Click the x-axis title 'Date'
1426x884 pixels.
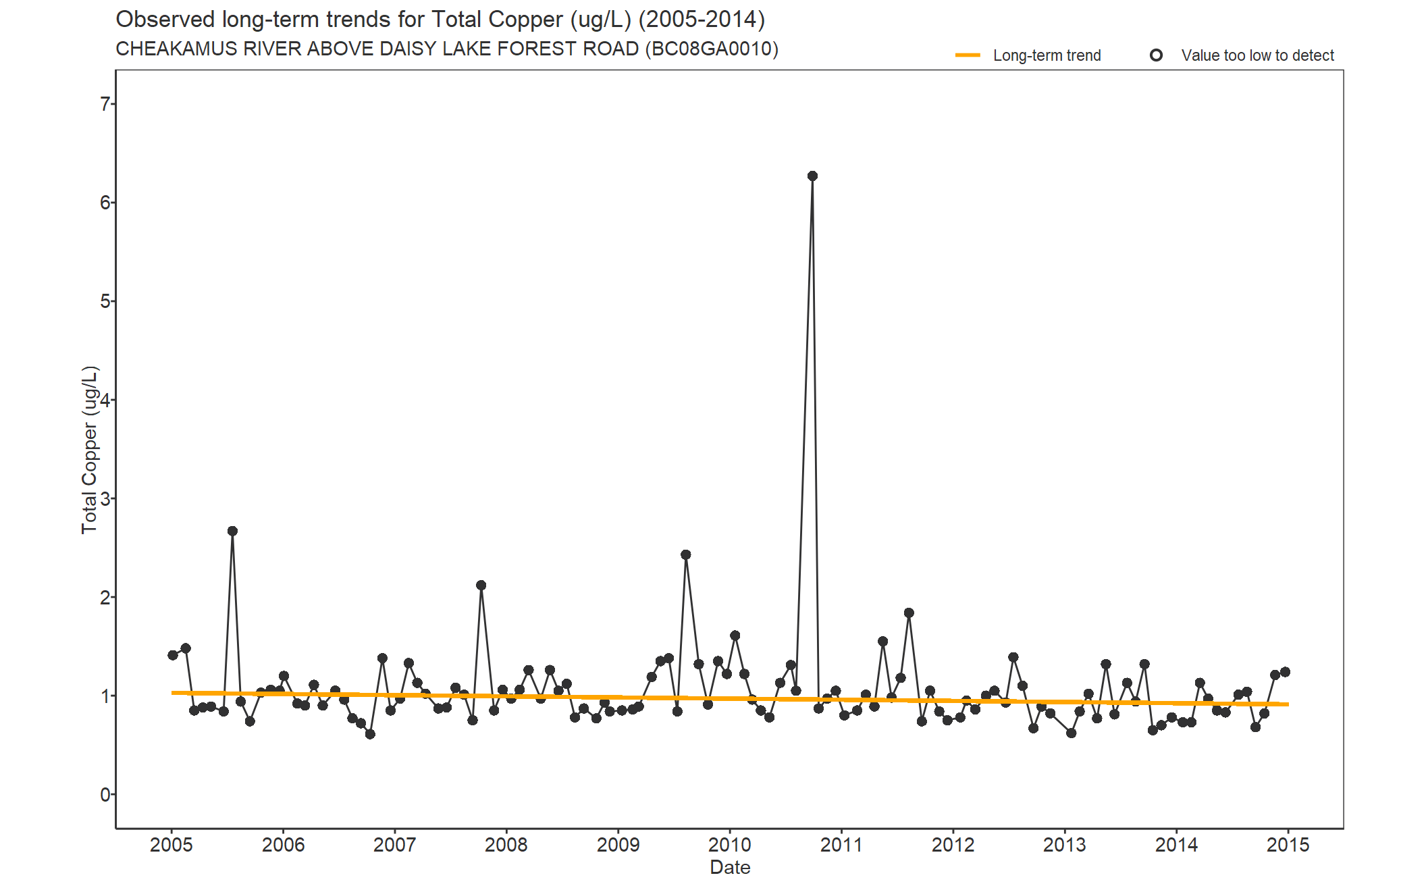coord(730,867)
